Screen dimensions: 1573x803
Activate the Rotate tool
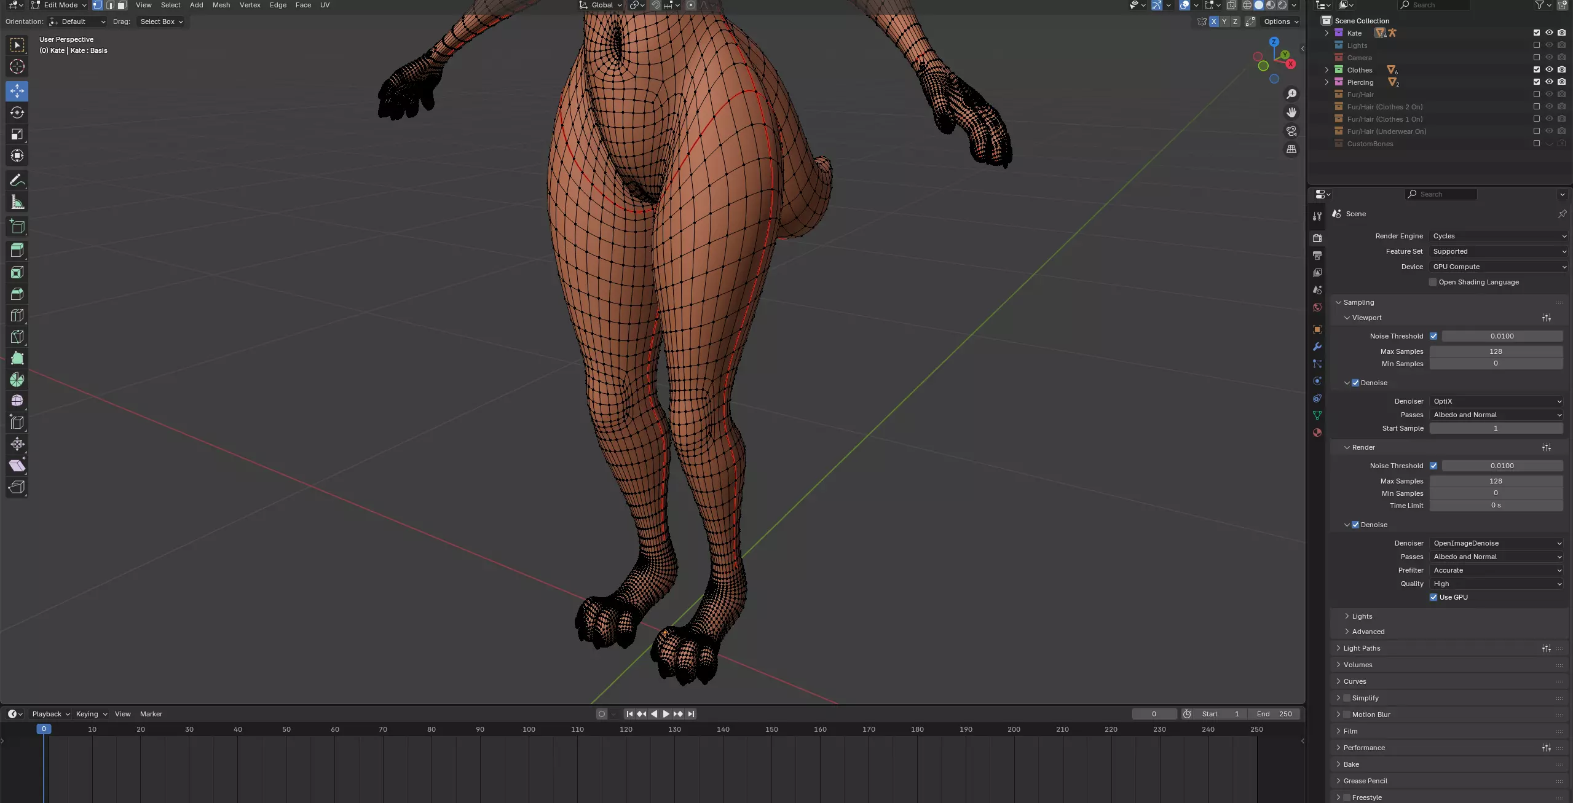point(17,112)
